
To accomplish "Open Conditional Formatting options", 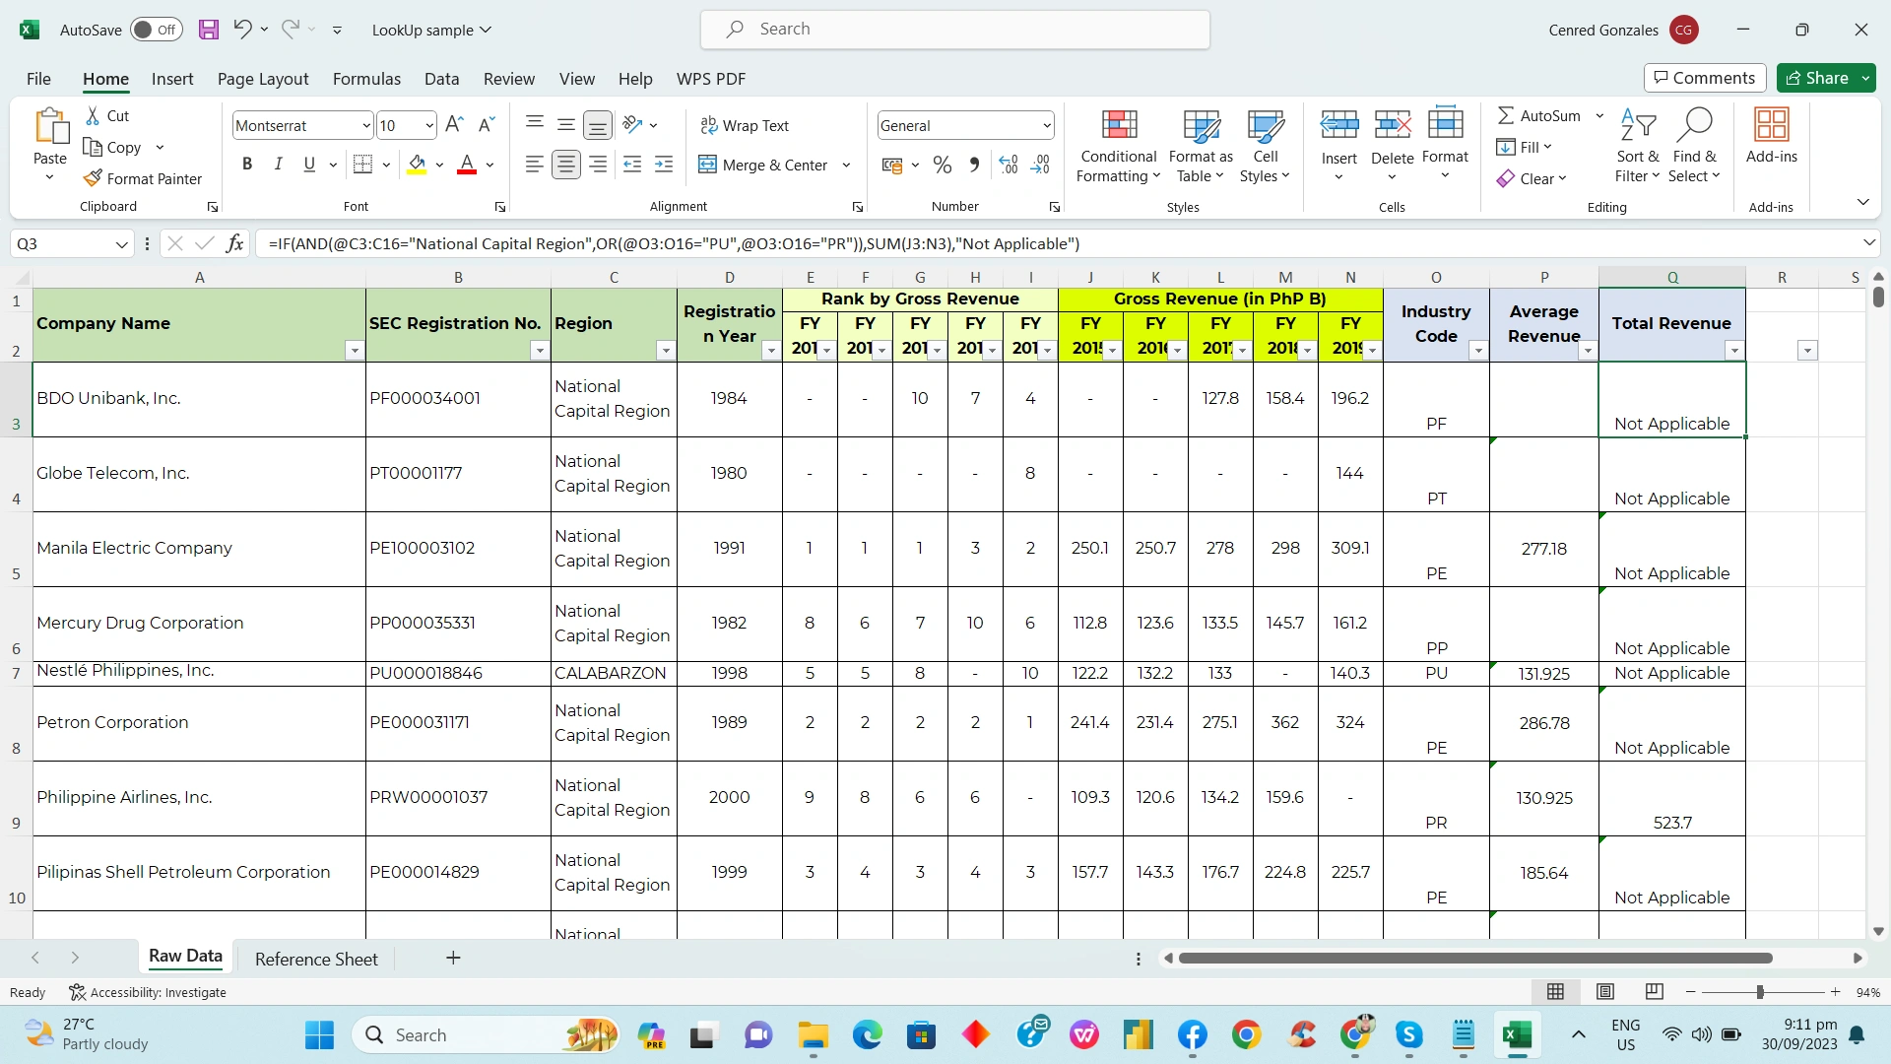I will click(x=1117, y=146).
